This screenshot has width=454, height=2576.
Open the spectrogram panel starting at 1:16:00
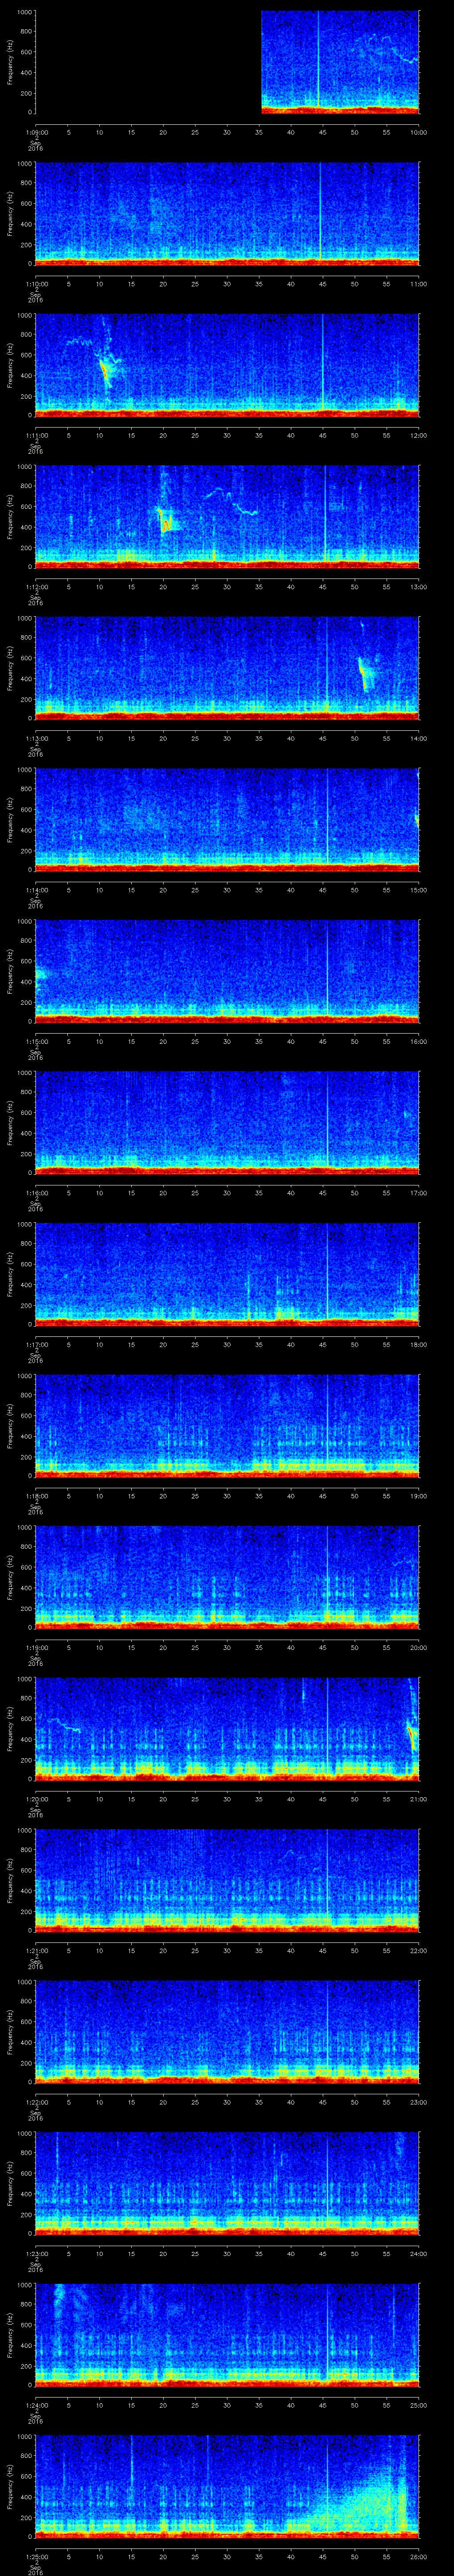(x=227, y=1122)
